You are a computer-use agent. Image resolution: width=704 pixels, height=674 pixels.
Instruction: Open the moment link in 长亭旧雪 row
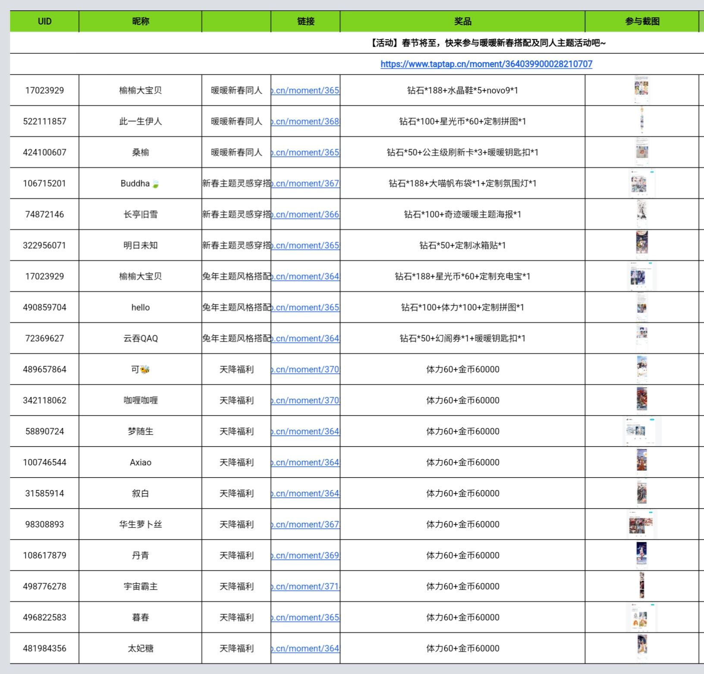tap(305, 215)
